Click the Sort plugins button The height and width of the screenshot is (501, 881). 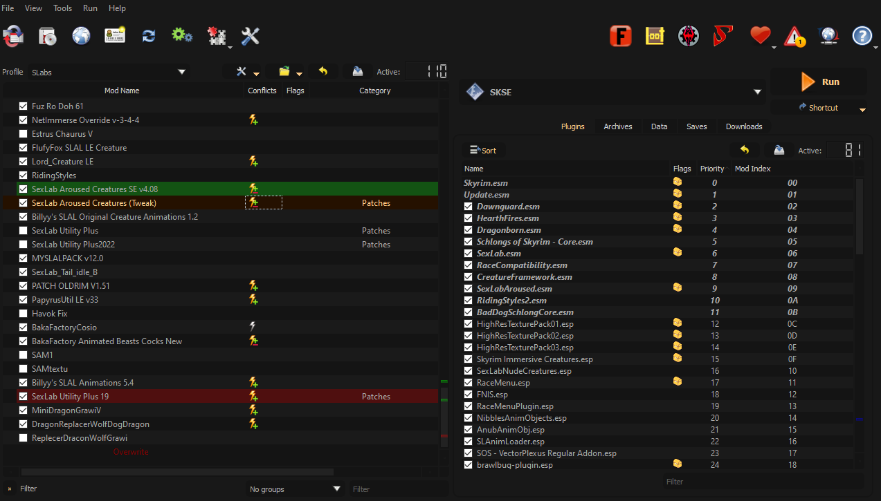(x=483, y=150)
